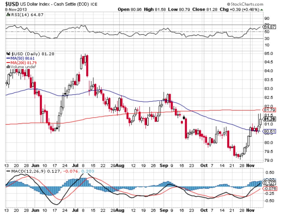Click the 0.50 label on MACD axis
282x215 pixels.
(270, 172)
